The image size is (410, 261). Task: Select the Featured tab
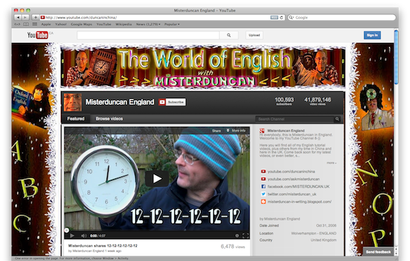[x=76, y=119]
